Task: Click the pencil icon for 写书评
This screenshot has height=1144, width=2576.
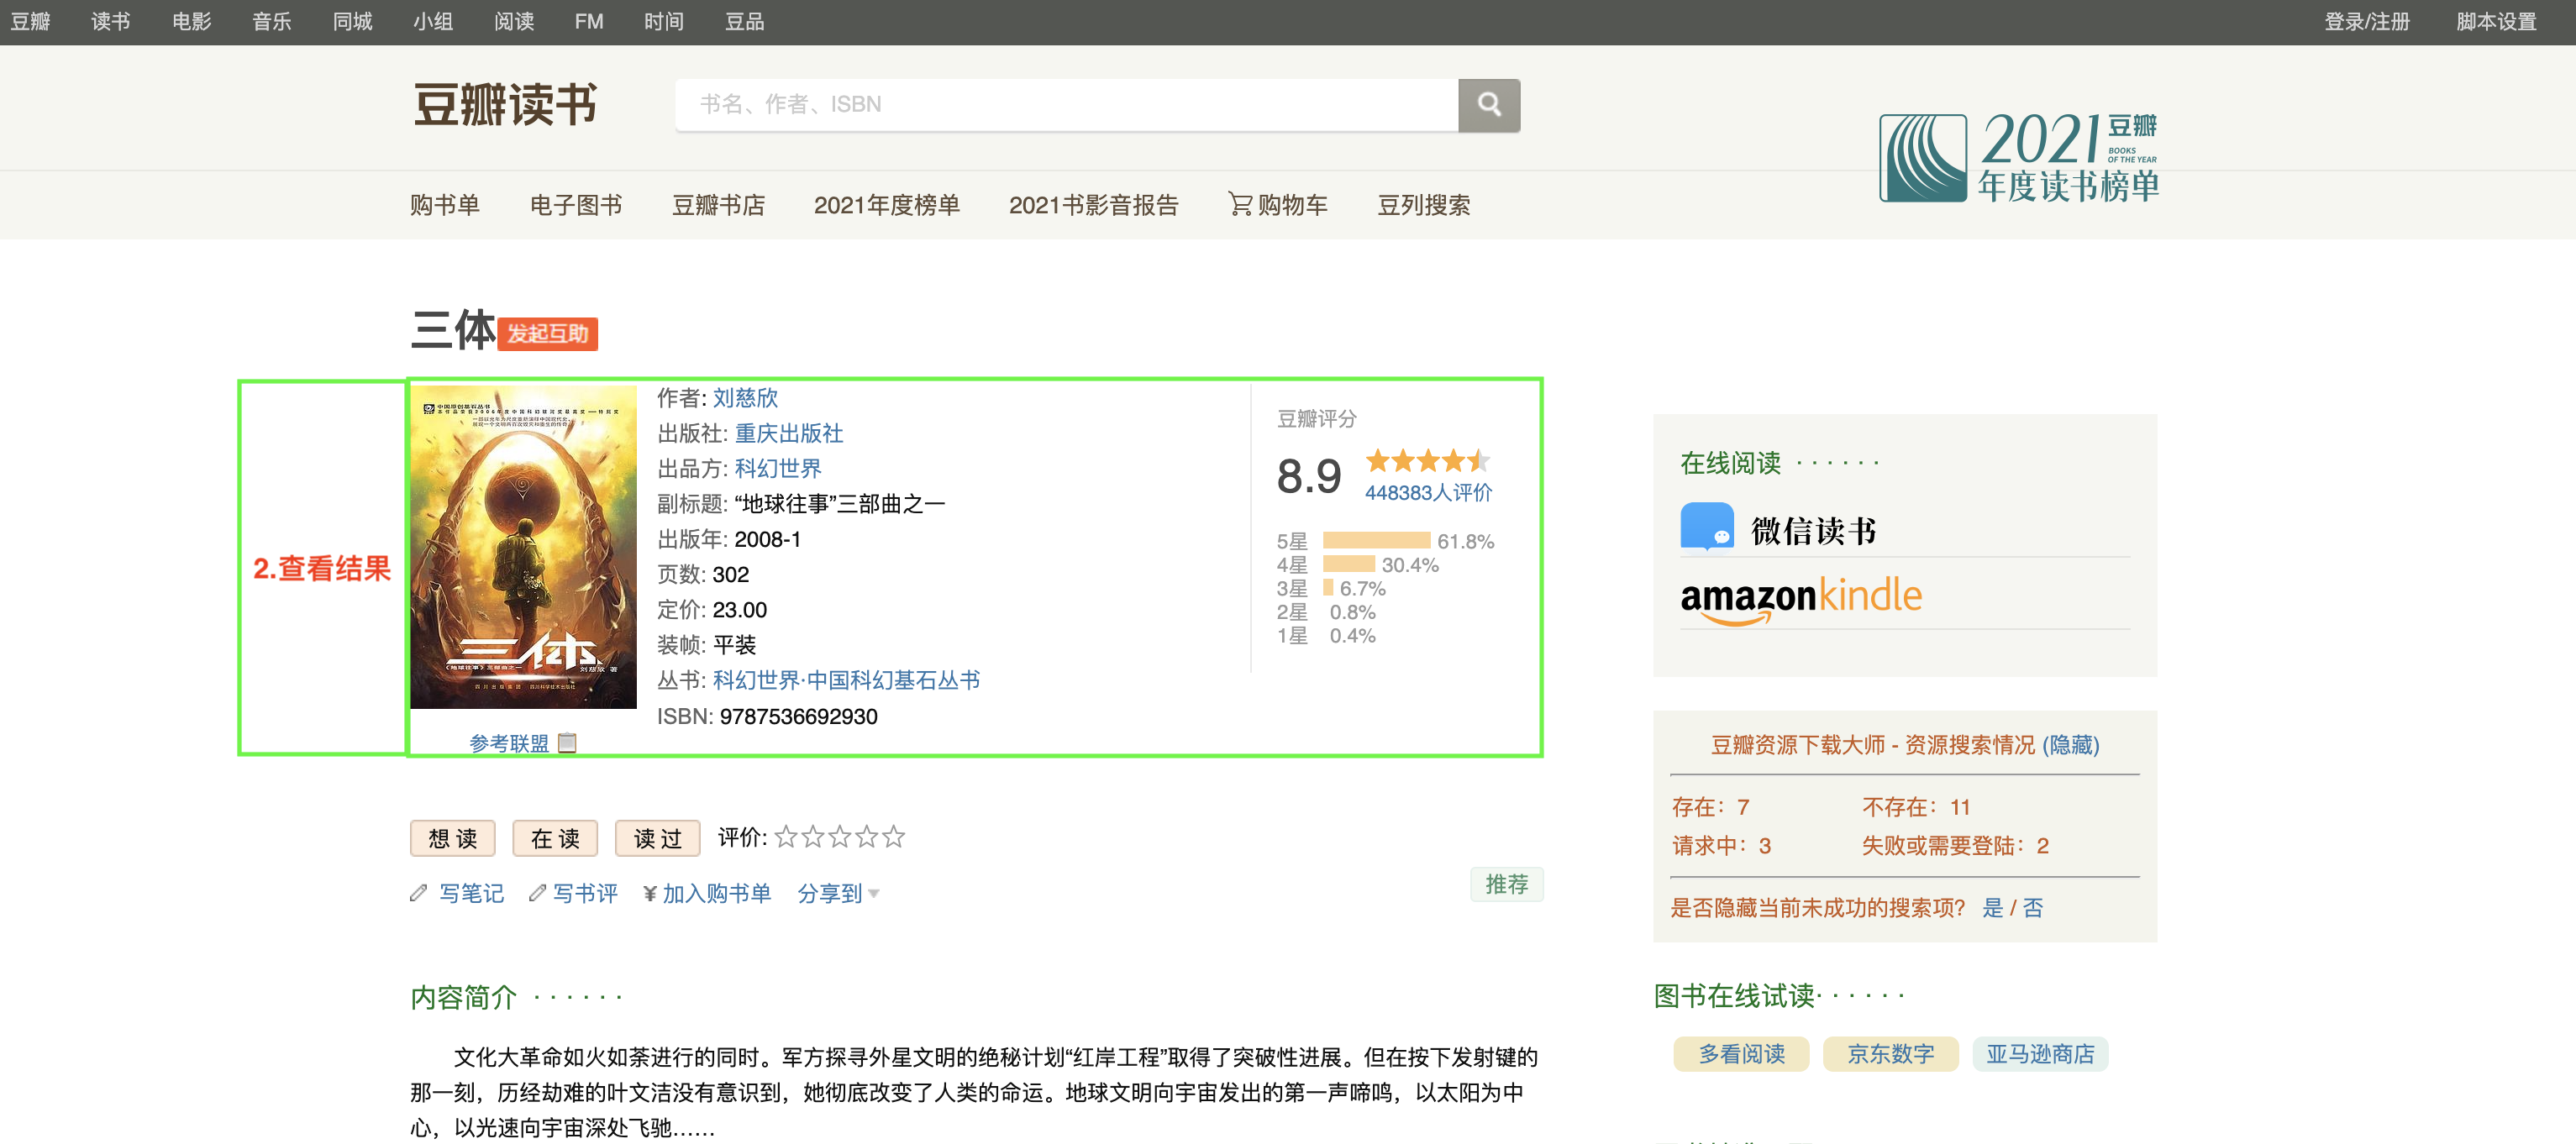Action: click(x=537, y=892)
